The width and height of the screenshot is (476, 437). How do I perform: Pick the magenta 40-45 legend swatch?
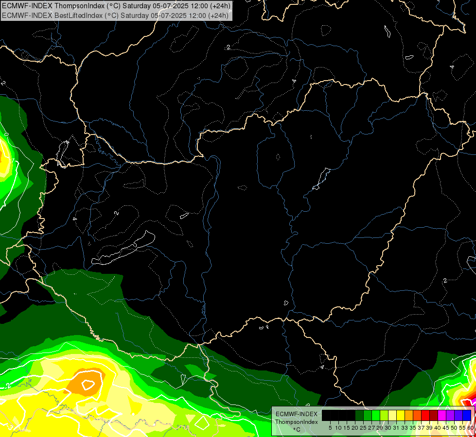[x=442, y=415]
